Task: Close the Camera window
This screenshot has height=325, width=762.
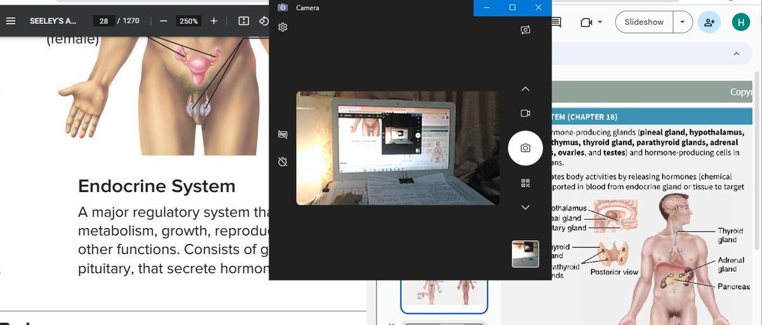Action: click(538, 8)
